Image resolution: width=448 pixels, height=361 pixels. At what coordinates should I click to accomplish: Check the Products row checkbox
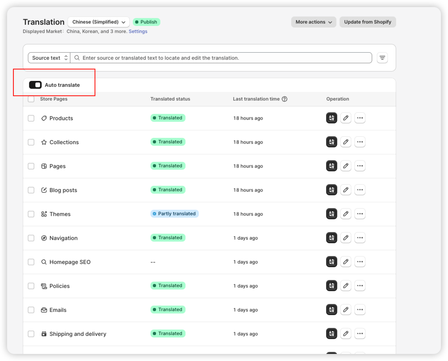point(31,118)
